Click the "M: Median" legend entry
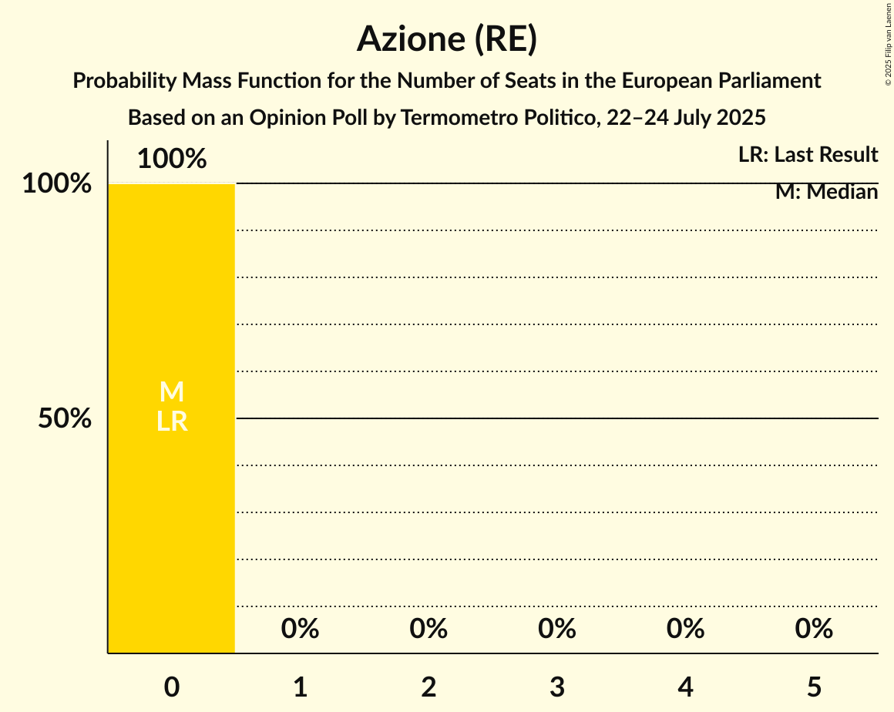894x712 pixels. (x=826, y=192)
